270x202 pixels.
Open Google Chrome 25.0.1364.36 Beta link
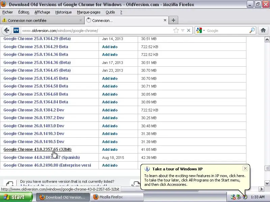[x=36, y=55]
